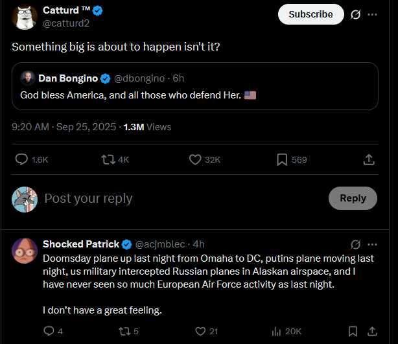The image size is (398, 344).
Task: Share Catturd's main post
Action: [x=368, y=159]
